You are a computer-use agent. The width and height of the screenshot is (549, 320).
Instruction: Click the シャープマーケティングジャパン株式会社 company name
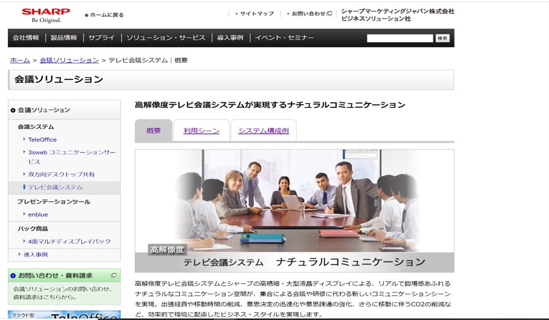pos(398,11)
